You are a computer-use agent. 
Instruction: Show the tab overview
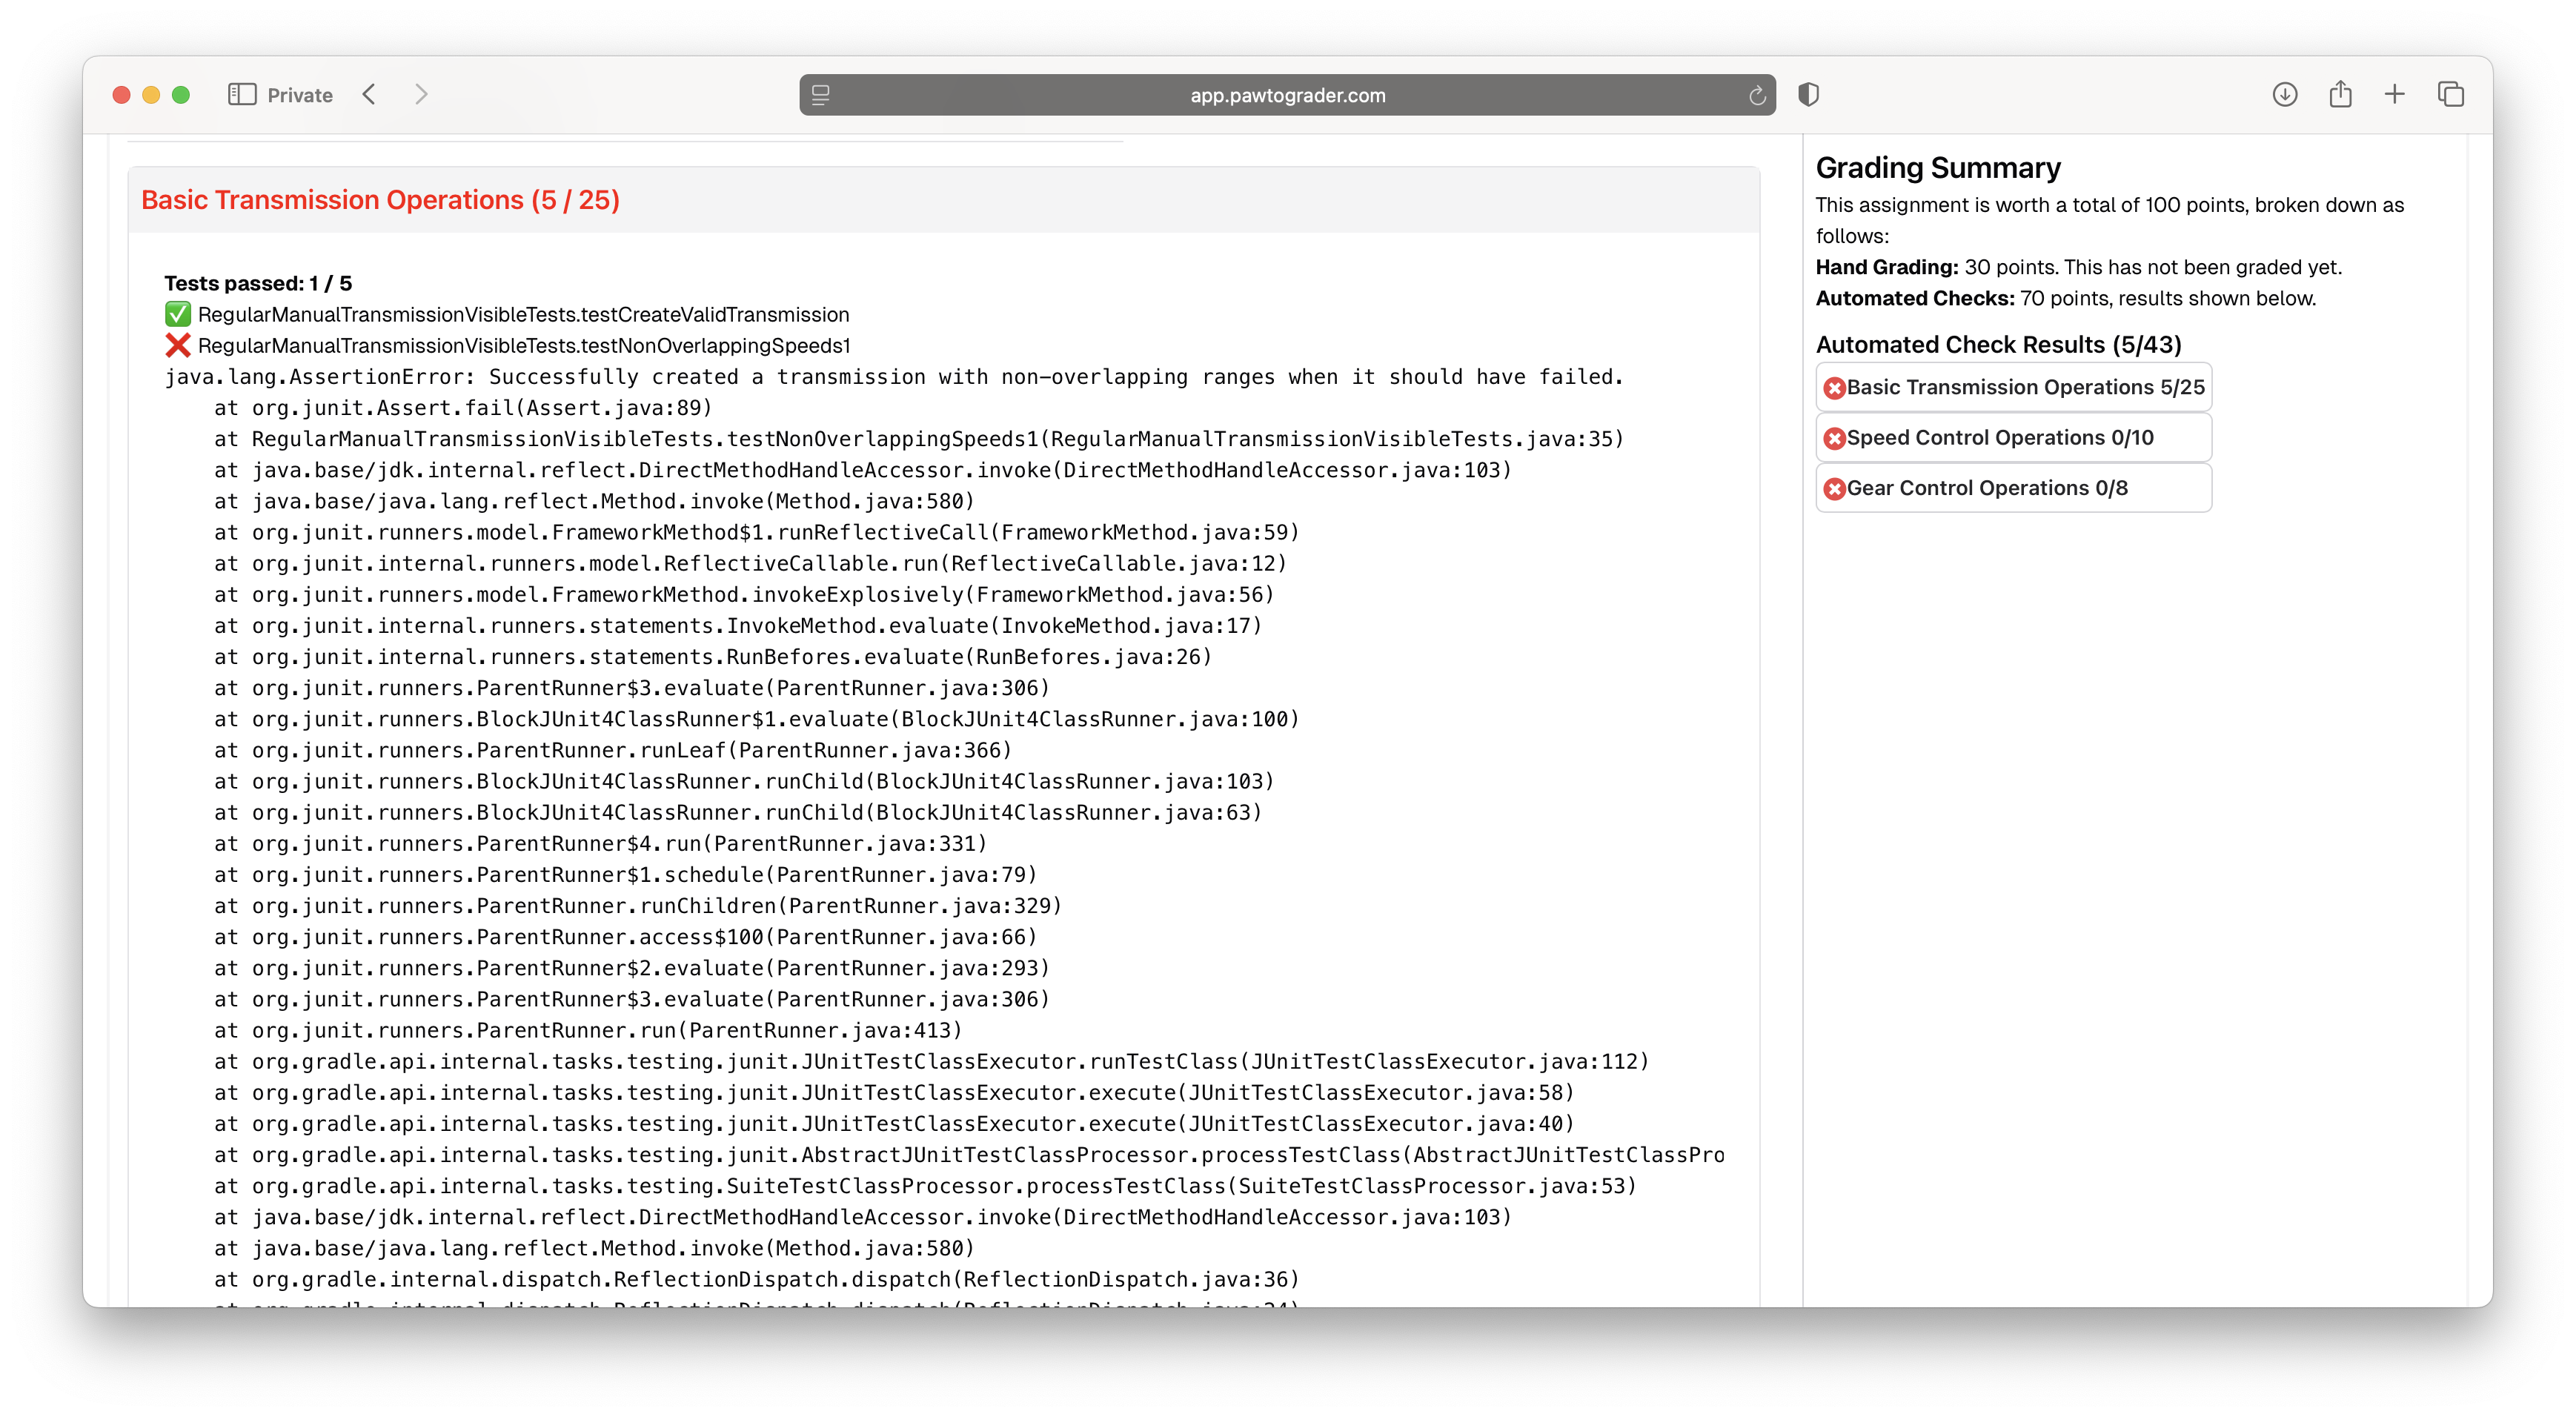click(2450, 95)
